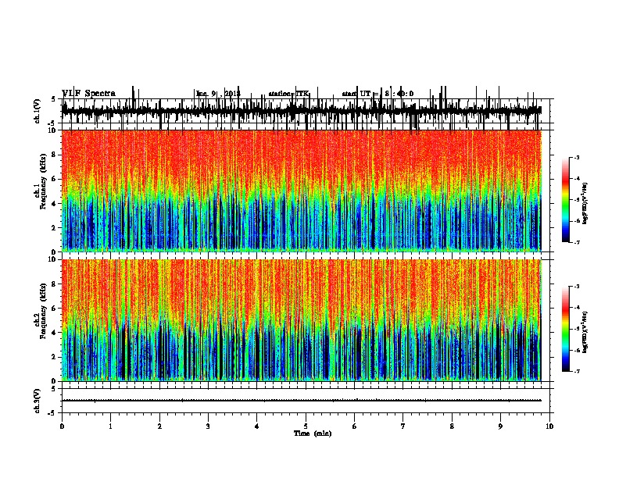Click the "station=ITK" header label
The height and width of the screenshot is (478, 619).
(289, 94)
